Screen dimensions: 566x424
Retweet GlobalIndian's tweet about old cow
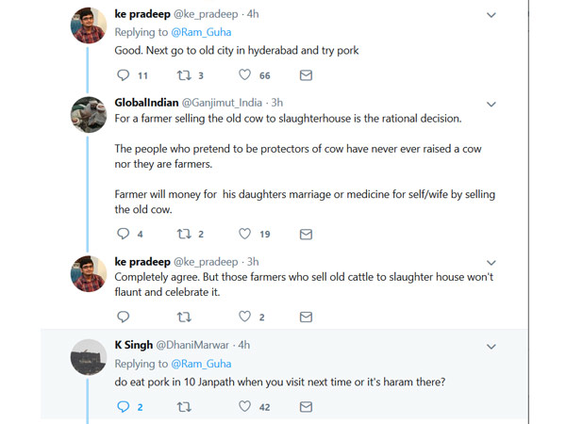[x=185, y=234]
